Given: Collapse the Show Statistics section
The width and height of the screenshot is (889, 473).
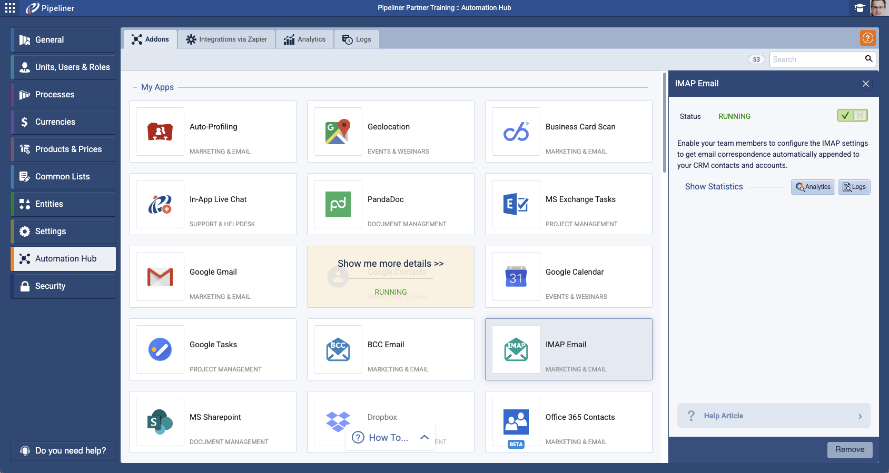Looking at the screenshot, I should pos(679,187).
